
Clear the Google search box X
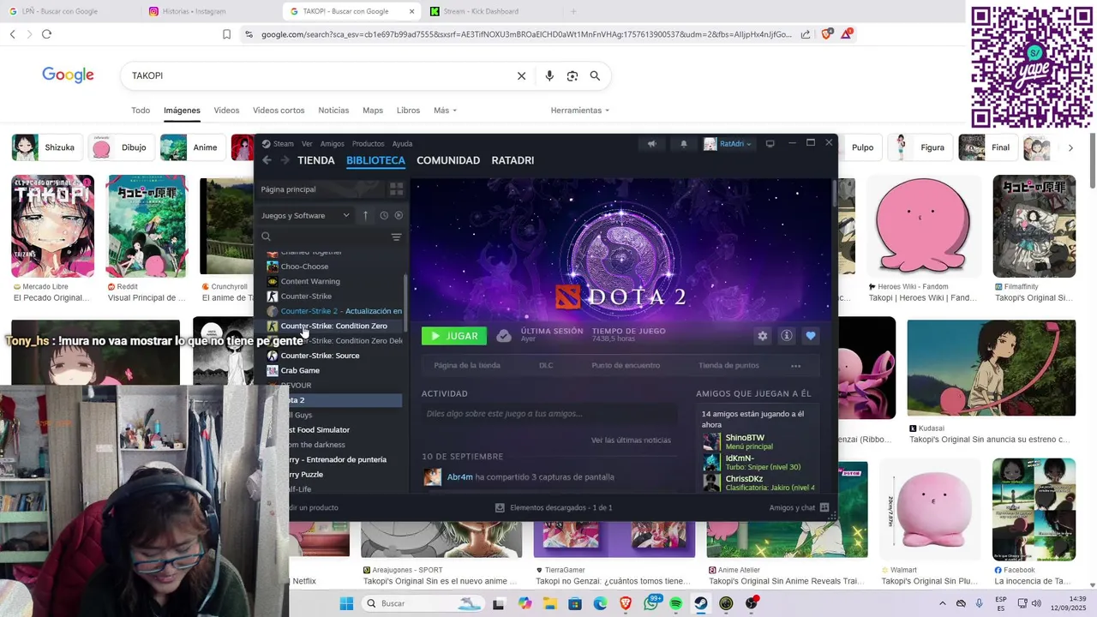tap(521, 75)
